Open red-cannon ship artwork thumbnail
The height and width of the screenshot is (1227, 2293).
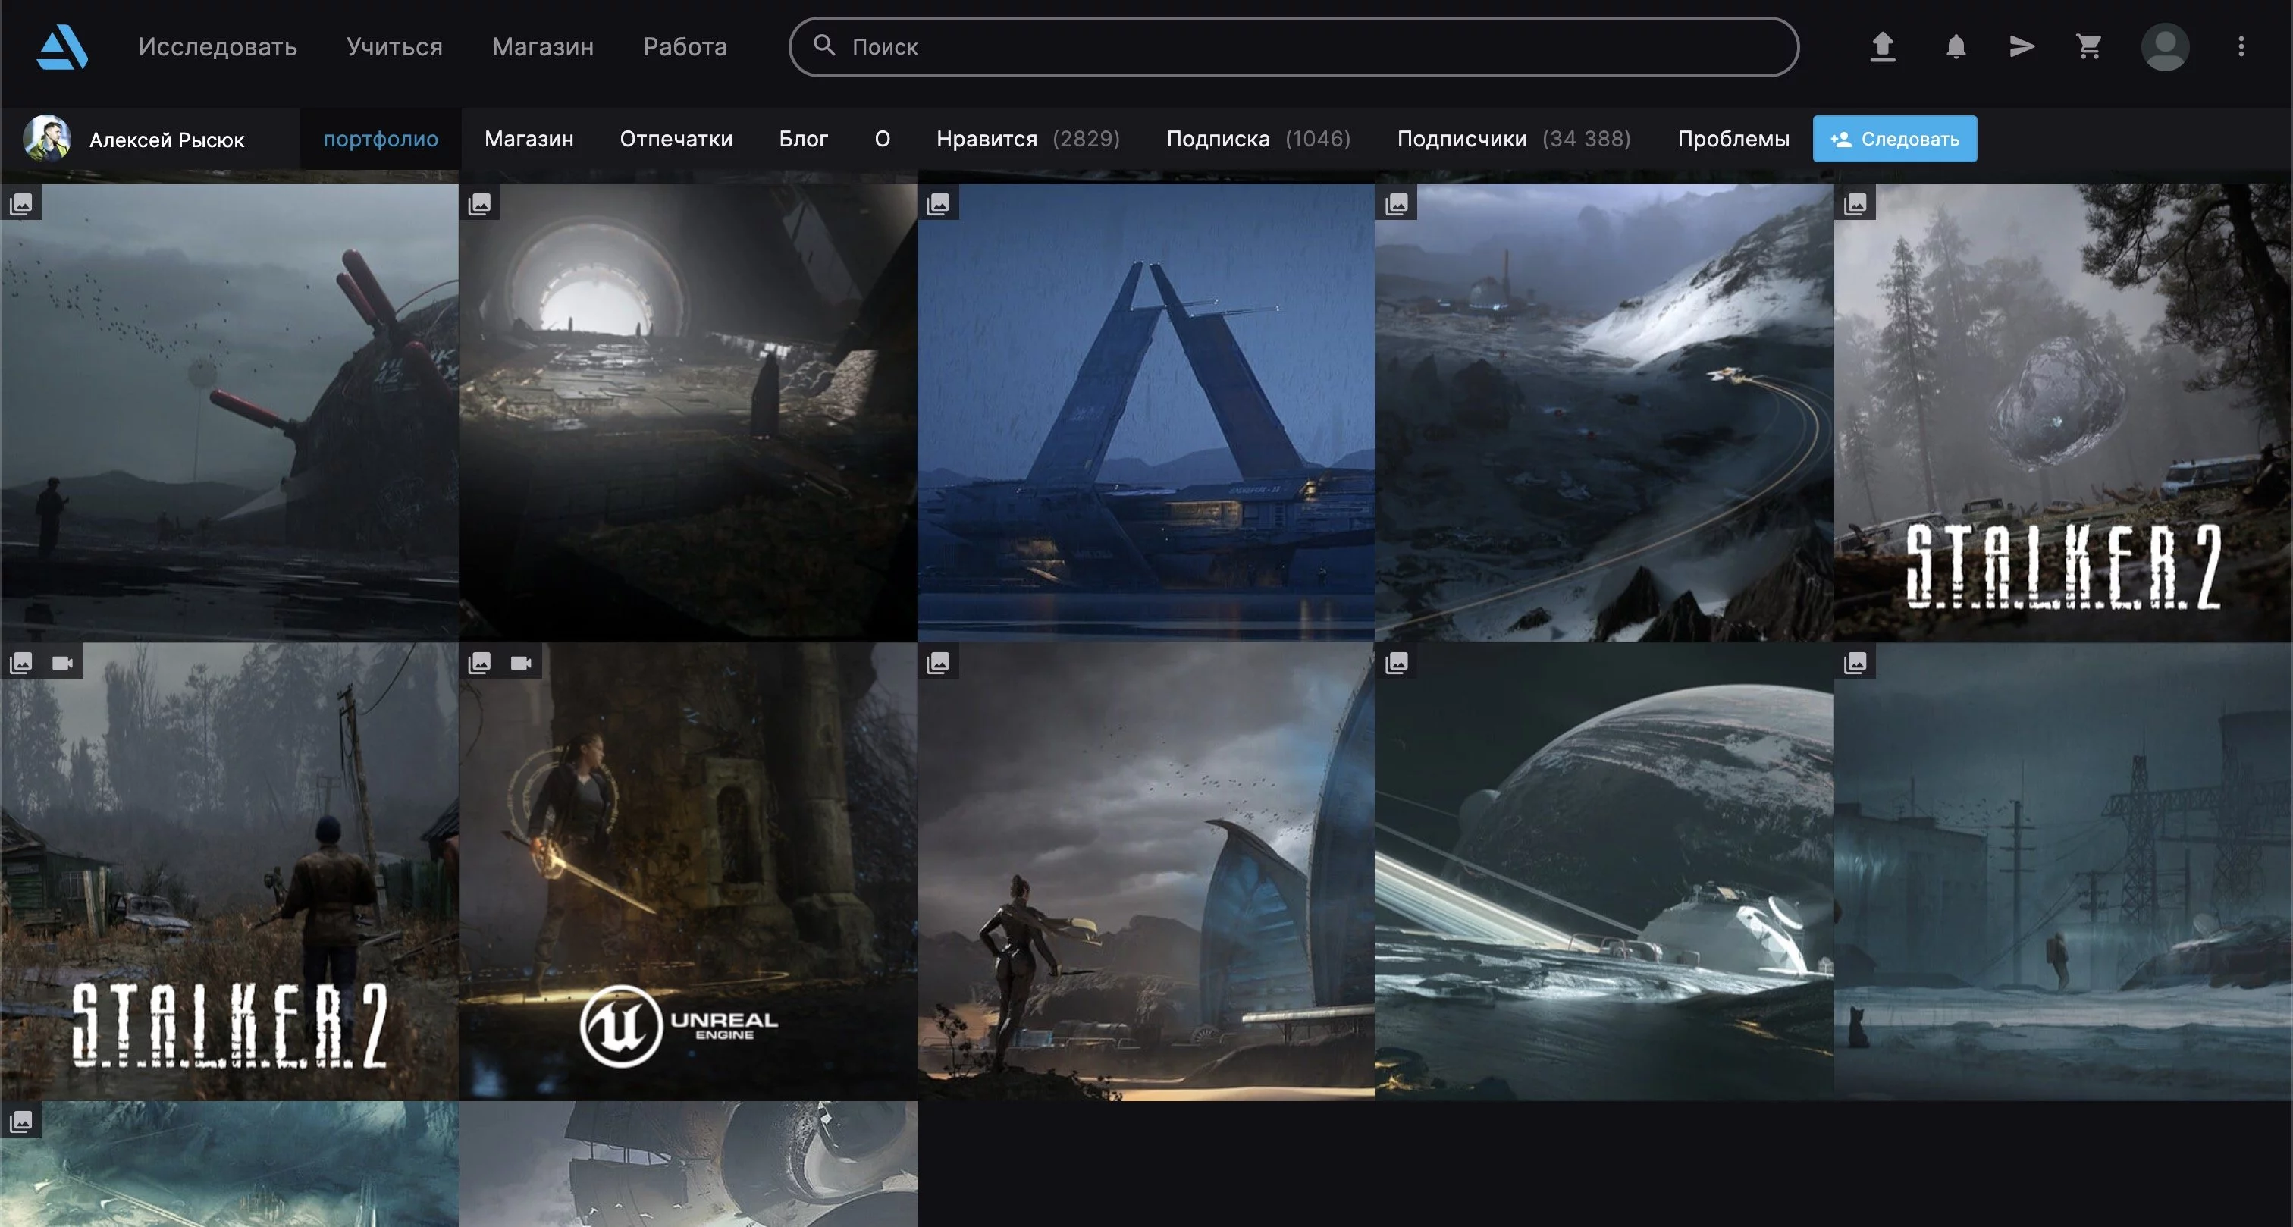(230, 413)
